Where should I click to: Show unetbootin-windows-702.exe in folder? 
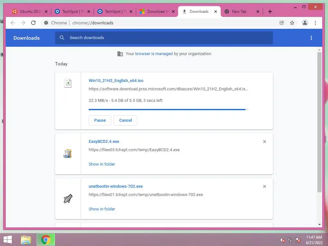click(x=102, y=209)
